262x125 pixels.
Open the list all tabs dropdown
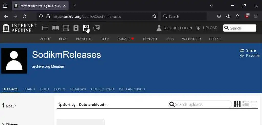pos(211,6)
